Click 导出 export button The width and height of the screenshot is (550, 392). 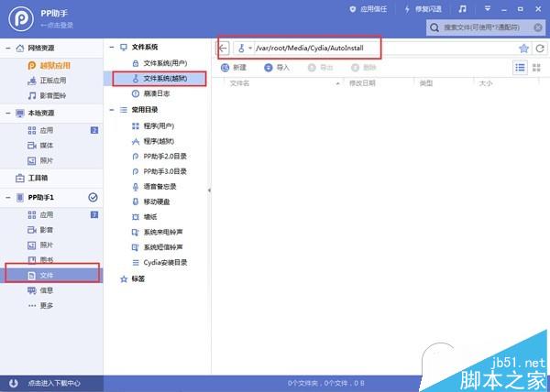[x=320, y=68]
